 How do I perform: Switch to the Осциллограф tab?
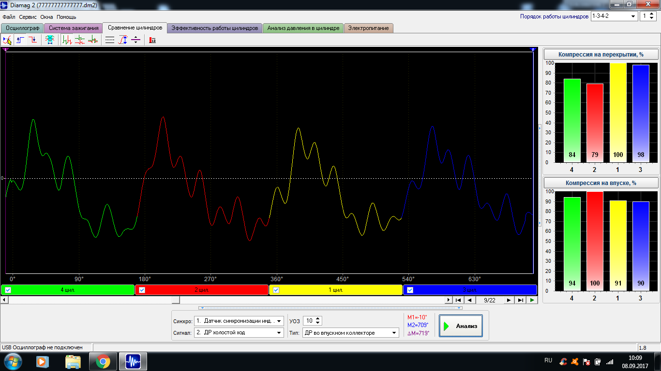pos(22,28)
